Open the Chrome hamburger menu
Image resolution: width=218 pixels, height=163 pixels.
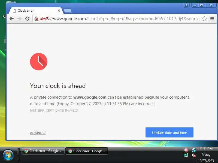pos(212,18)
